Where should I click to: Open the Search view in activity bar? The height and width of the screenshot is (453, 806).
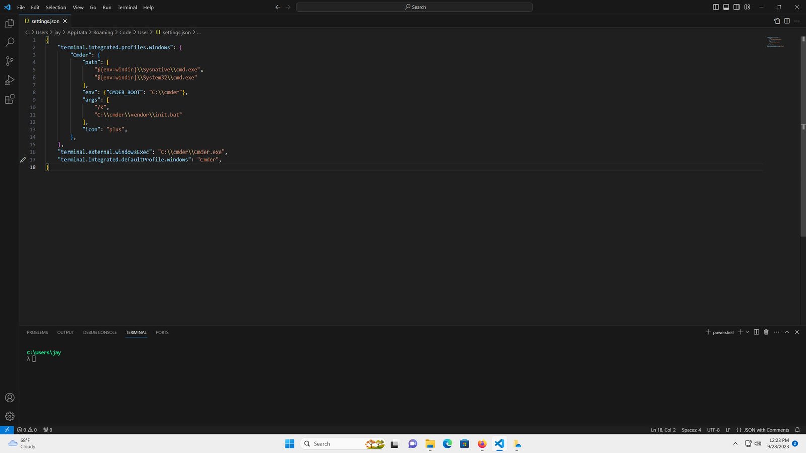(x=9, y=42)
